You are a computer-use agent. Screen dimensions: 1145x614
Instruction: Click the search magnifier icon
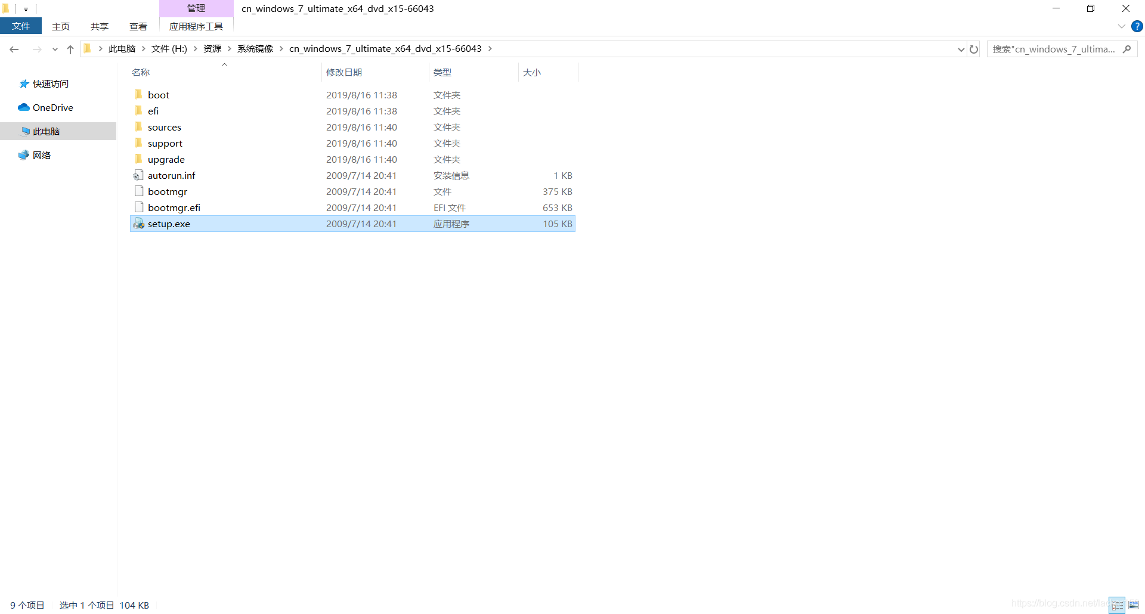[x=1127, y=49]
